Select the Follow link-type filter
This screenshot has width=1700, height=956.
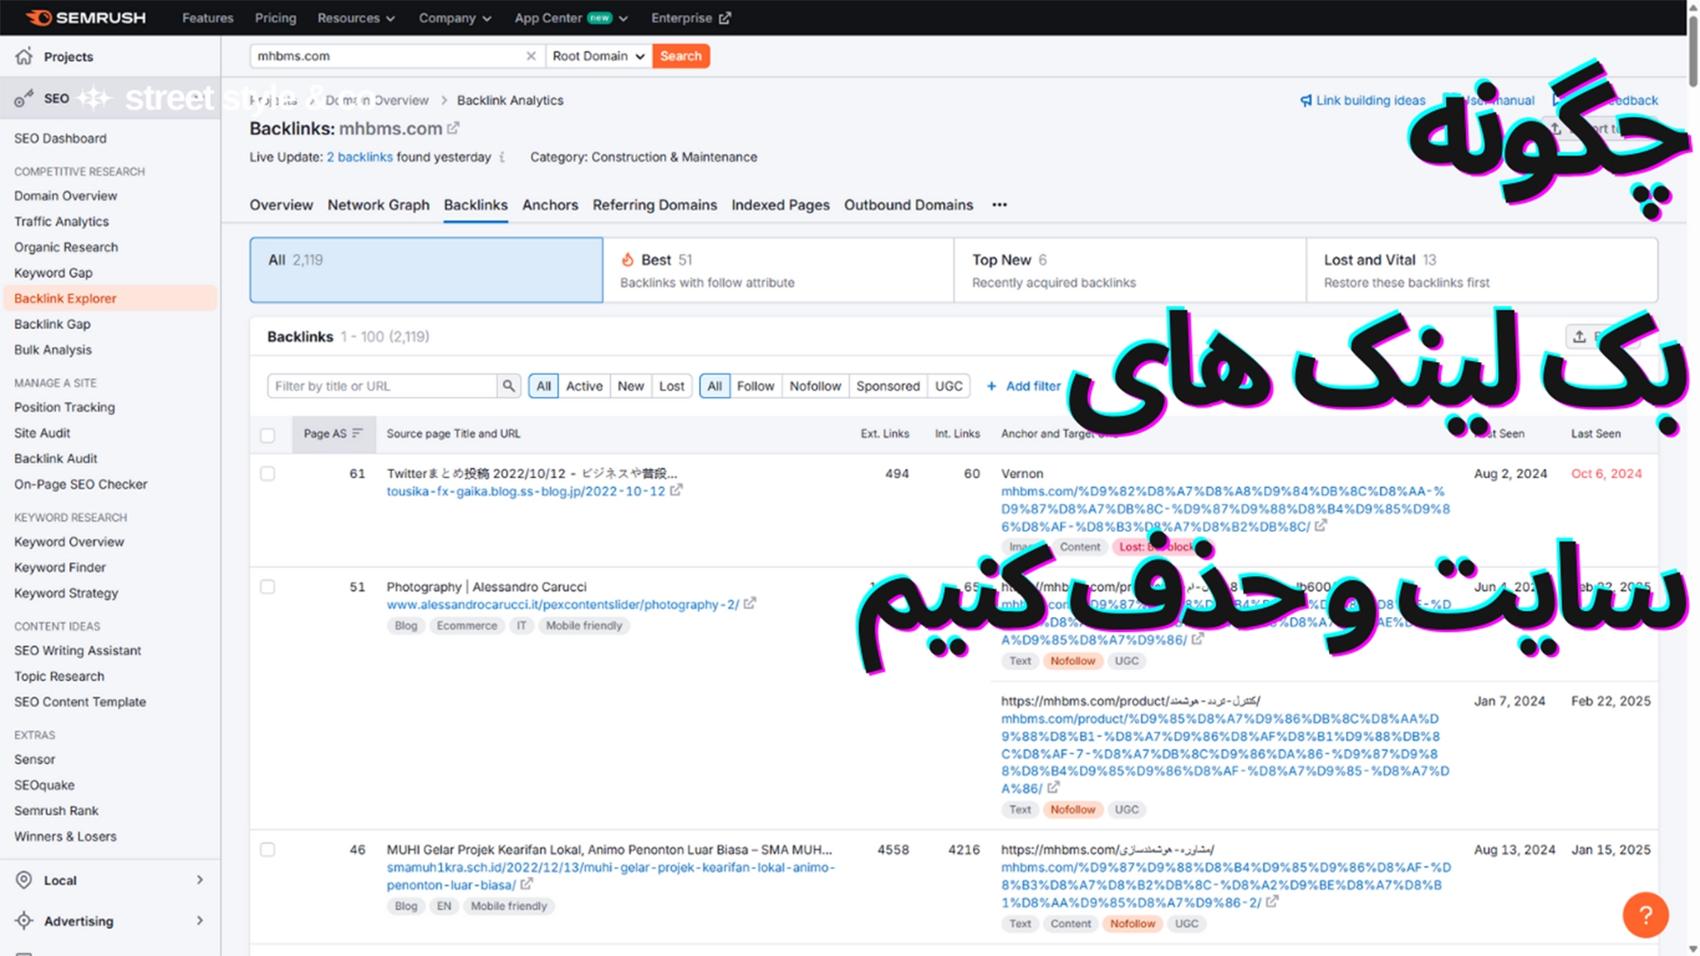755,386
